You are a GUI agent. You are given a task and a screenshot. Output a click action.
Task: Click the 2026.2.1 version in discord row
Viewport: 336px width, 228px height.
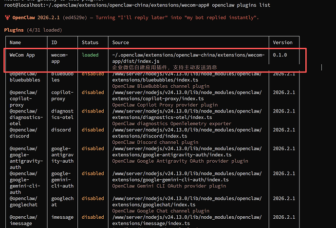(x=284, y=130)
